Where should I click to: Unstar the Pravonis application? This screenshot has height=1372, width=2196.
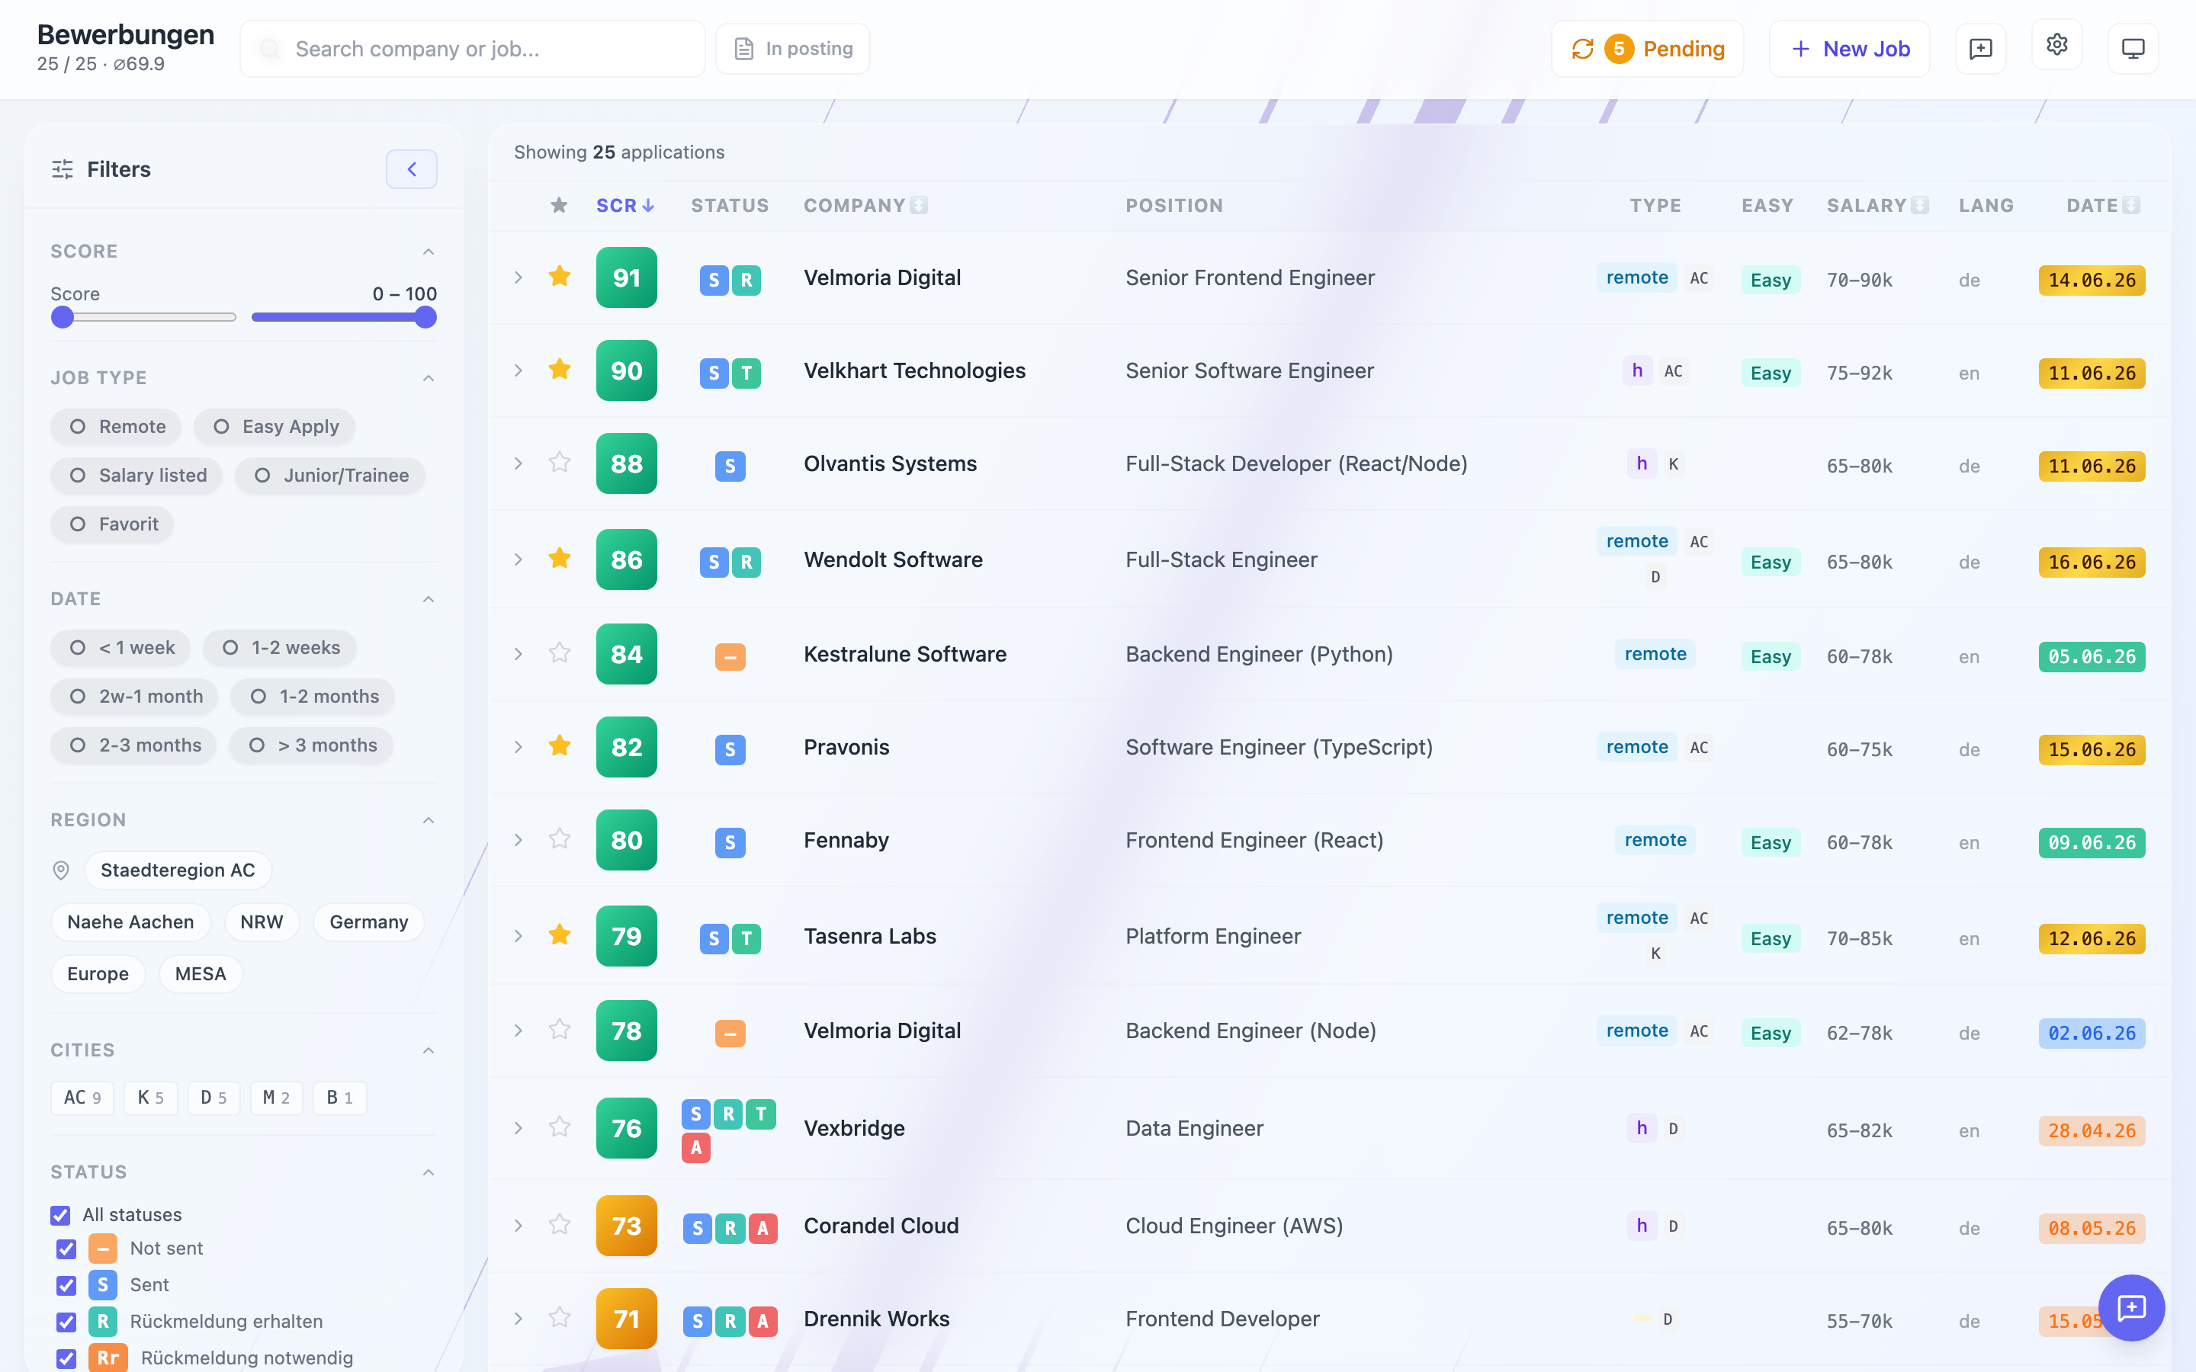pos(559,746)
